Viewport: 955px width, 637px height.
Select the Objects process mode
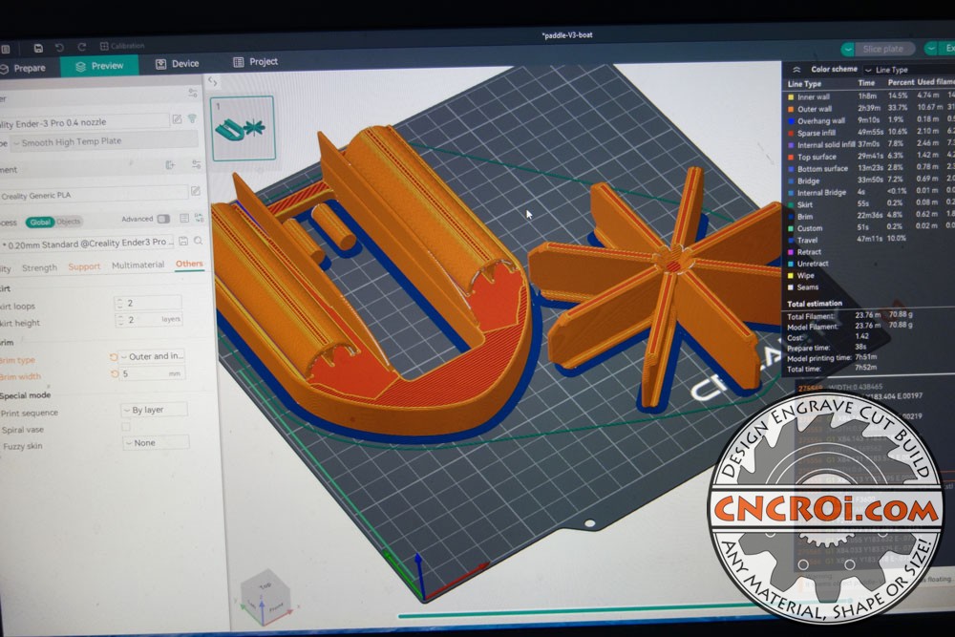68,222
